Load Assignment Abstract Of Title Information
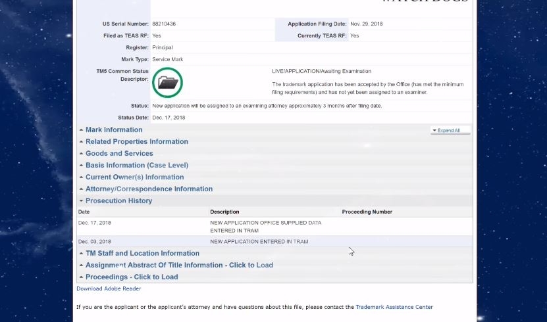Viewport: 547px width, 322px height. click(179, 265)
